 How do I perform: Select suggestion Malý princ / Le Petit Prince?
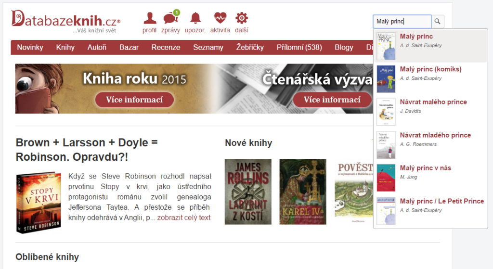tap(430, 210)
